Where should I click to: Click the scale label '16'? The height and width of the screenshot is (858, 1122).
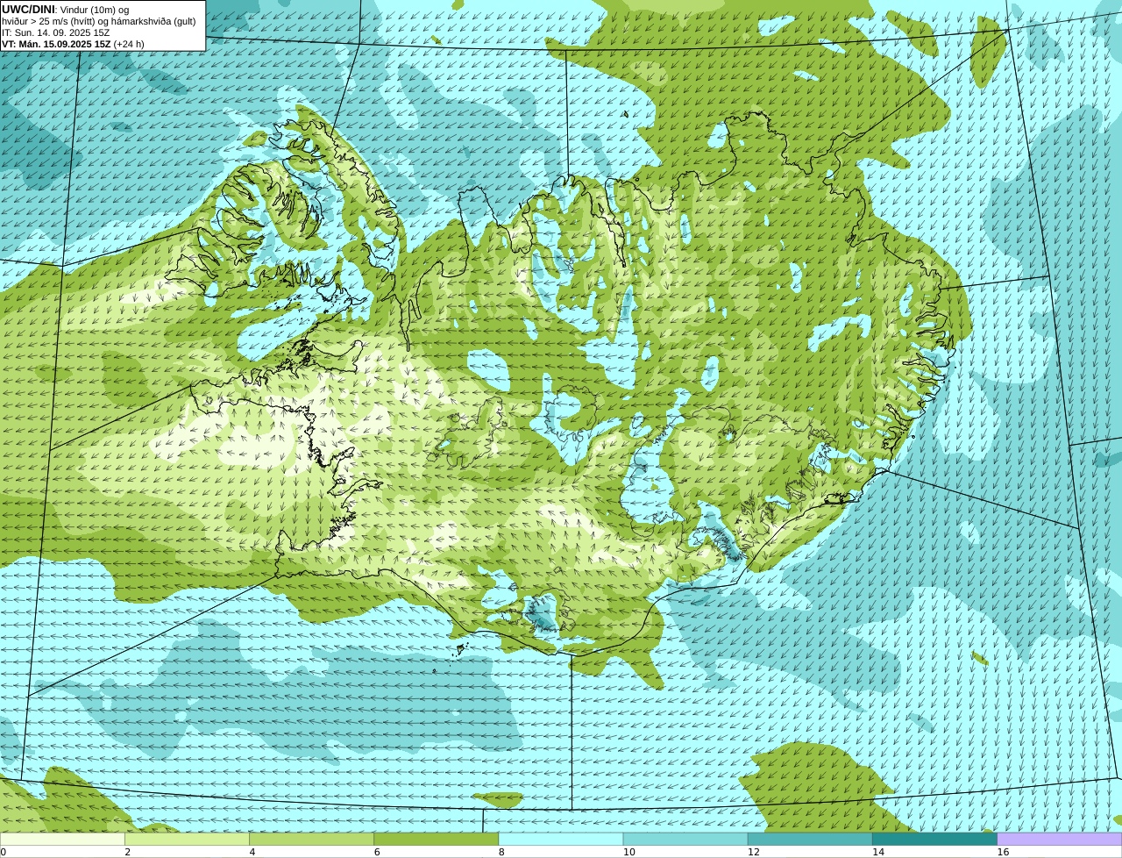coord(1003,852)
